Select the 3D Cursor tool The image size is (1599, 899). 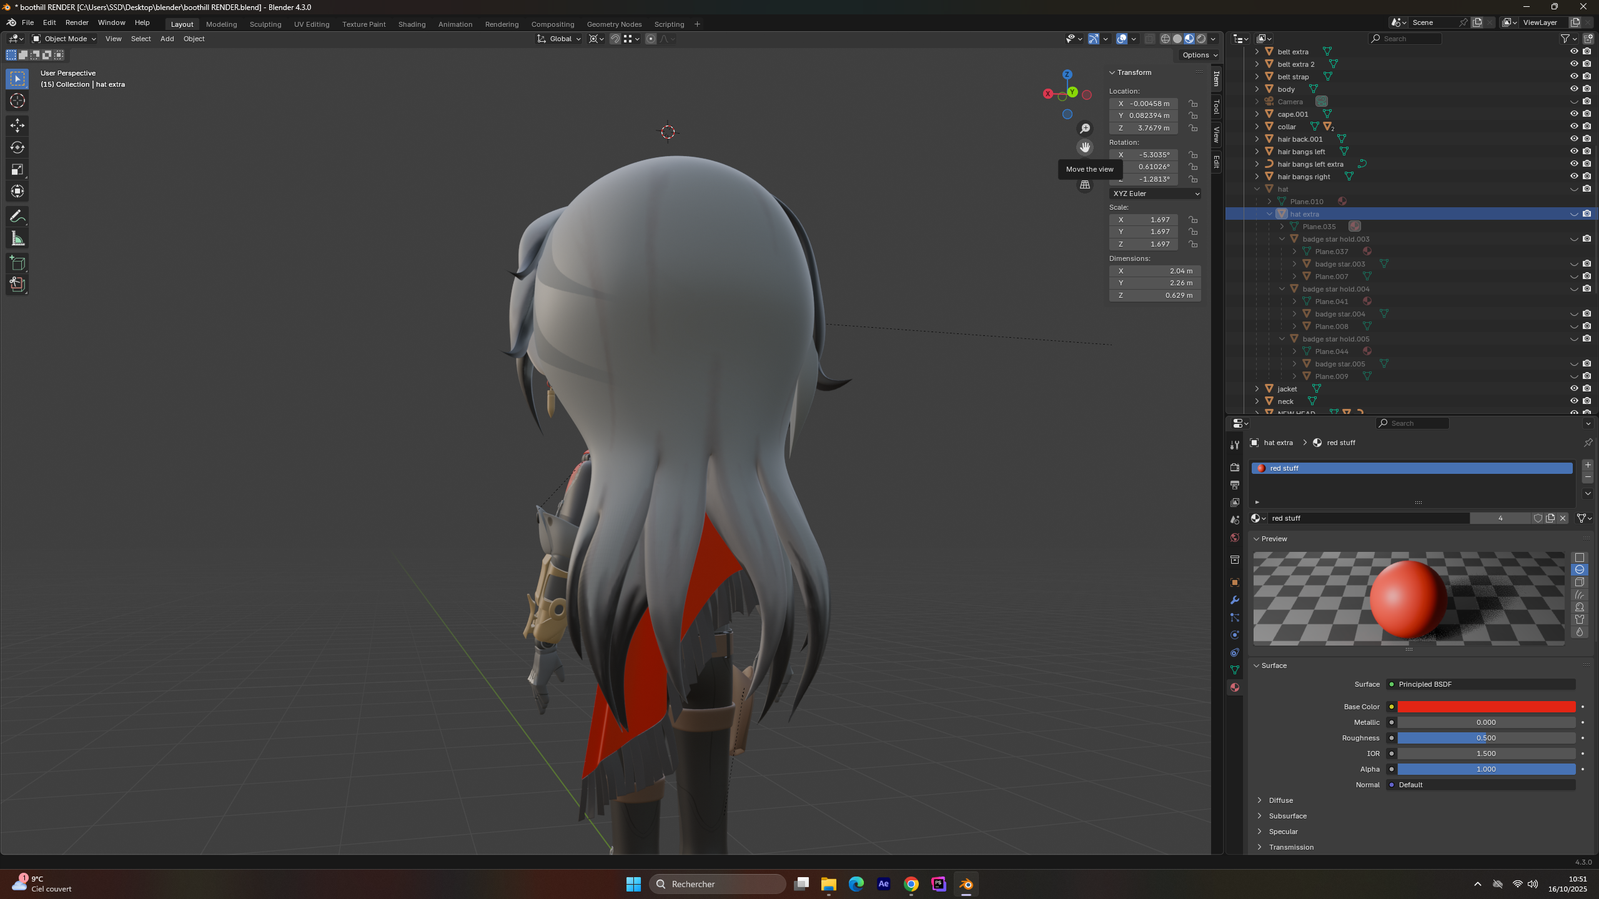point(17,101)
